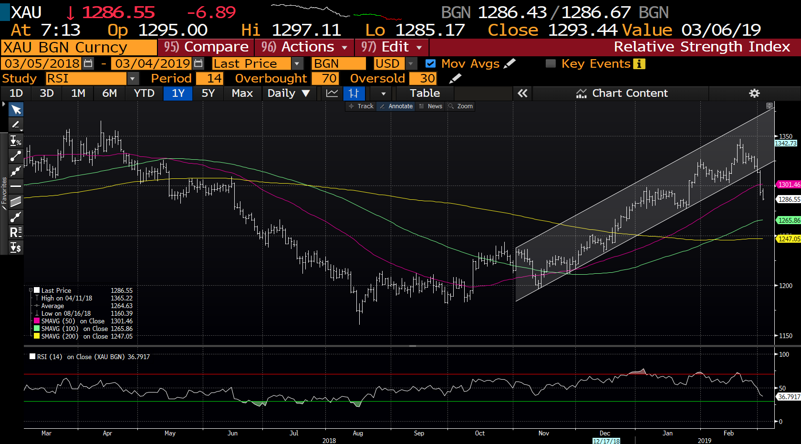801x444 pixels.
Task: Open the USD currency dropdown
Action: click(x=411, y=63)
